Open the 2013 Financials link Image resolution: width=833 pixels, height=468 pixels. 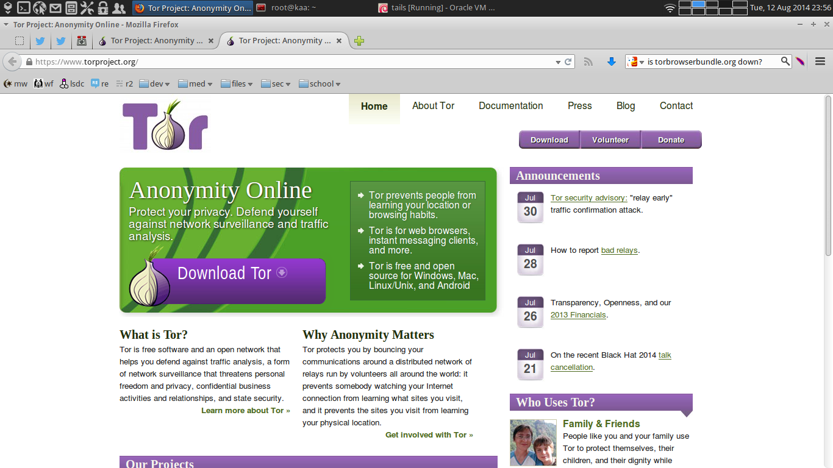pyautogui.click(x=578, y=315)
